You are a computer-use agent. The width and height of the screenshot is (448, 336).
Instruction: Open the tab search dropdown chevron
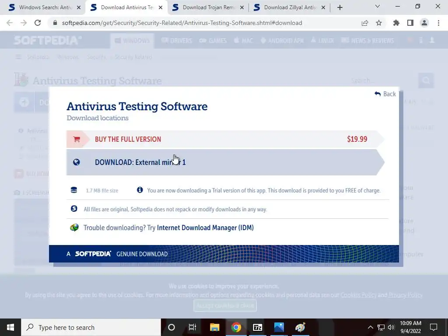click(x=378, y=6)
